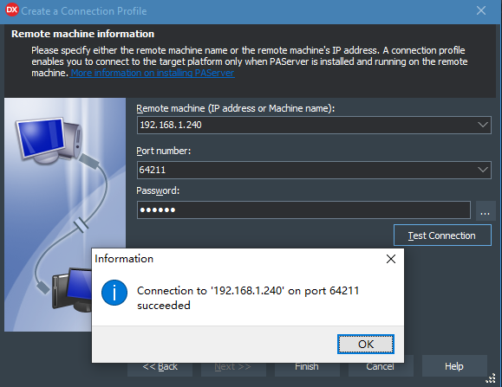Click the local computer illustration at bottom
This screenshot has width=502, height=387.
pos(72,290)
